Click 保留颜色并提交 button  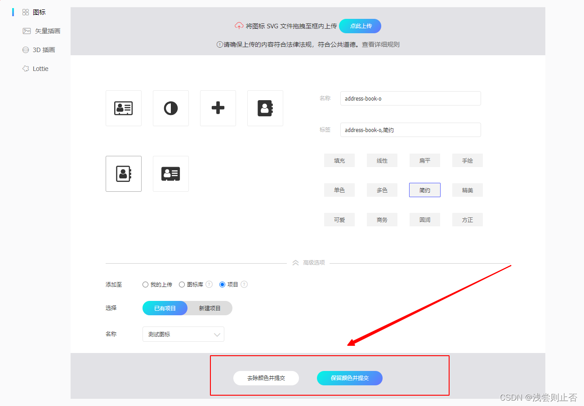point(350,378)
